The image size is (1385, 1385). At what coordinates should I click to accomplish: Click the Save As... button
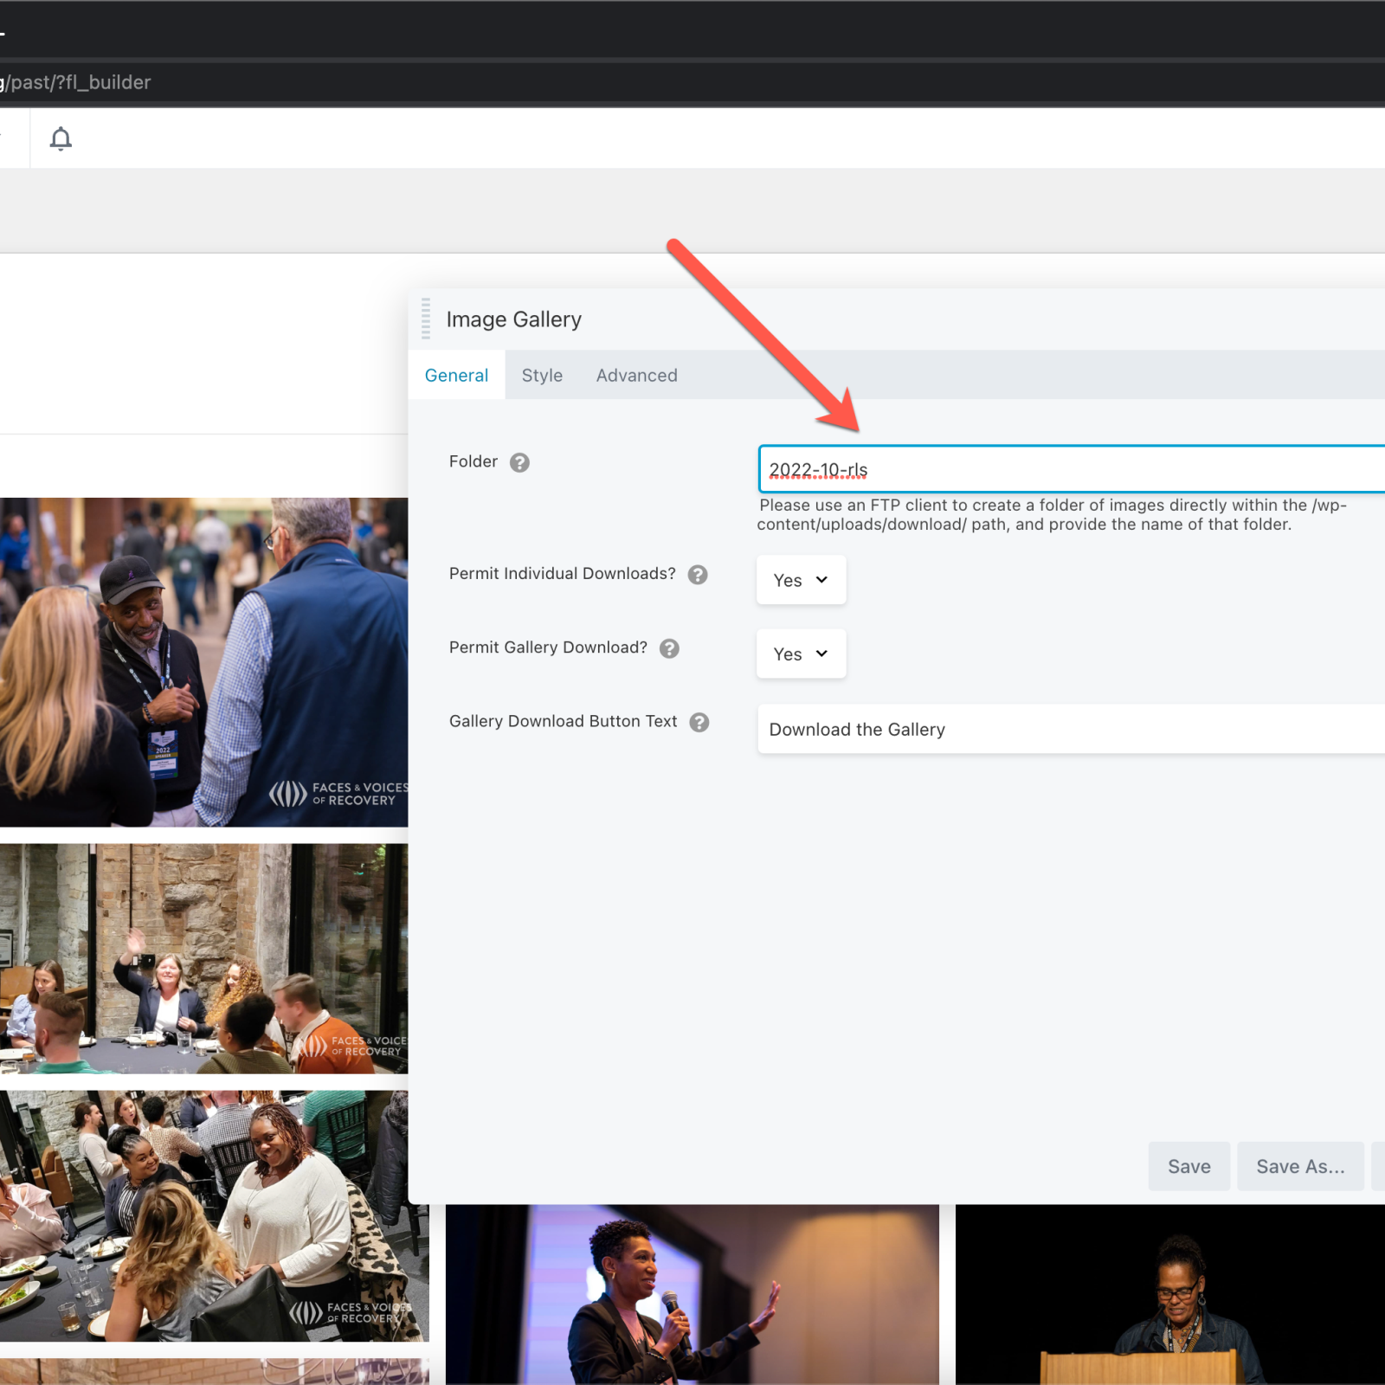pos(1299,1166)
